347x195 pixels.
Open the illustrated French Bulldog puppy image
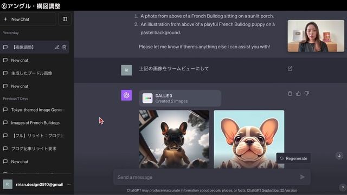coord(249,139)
